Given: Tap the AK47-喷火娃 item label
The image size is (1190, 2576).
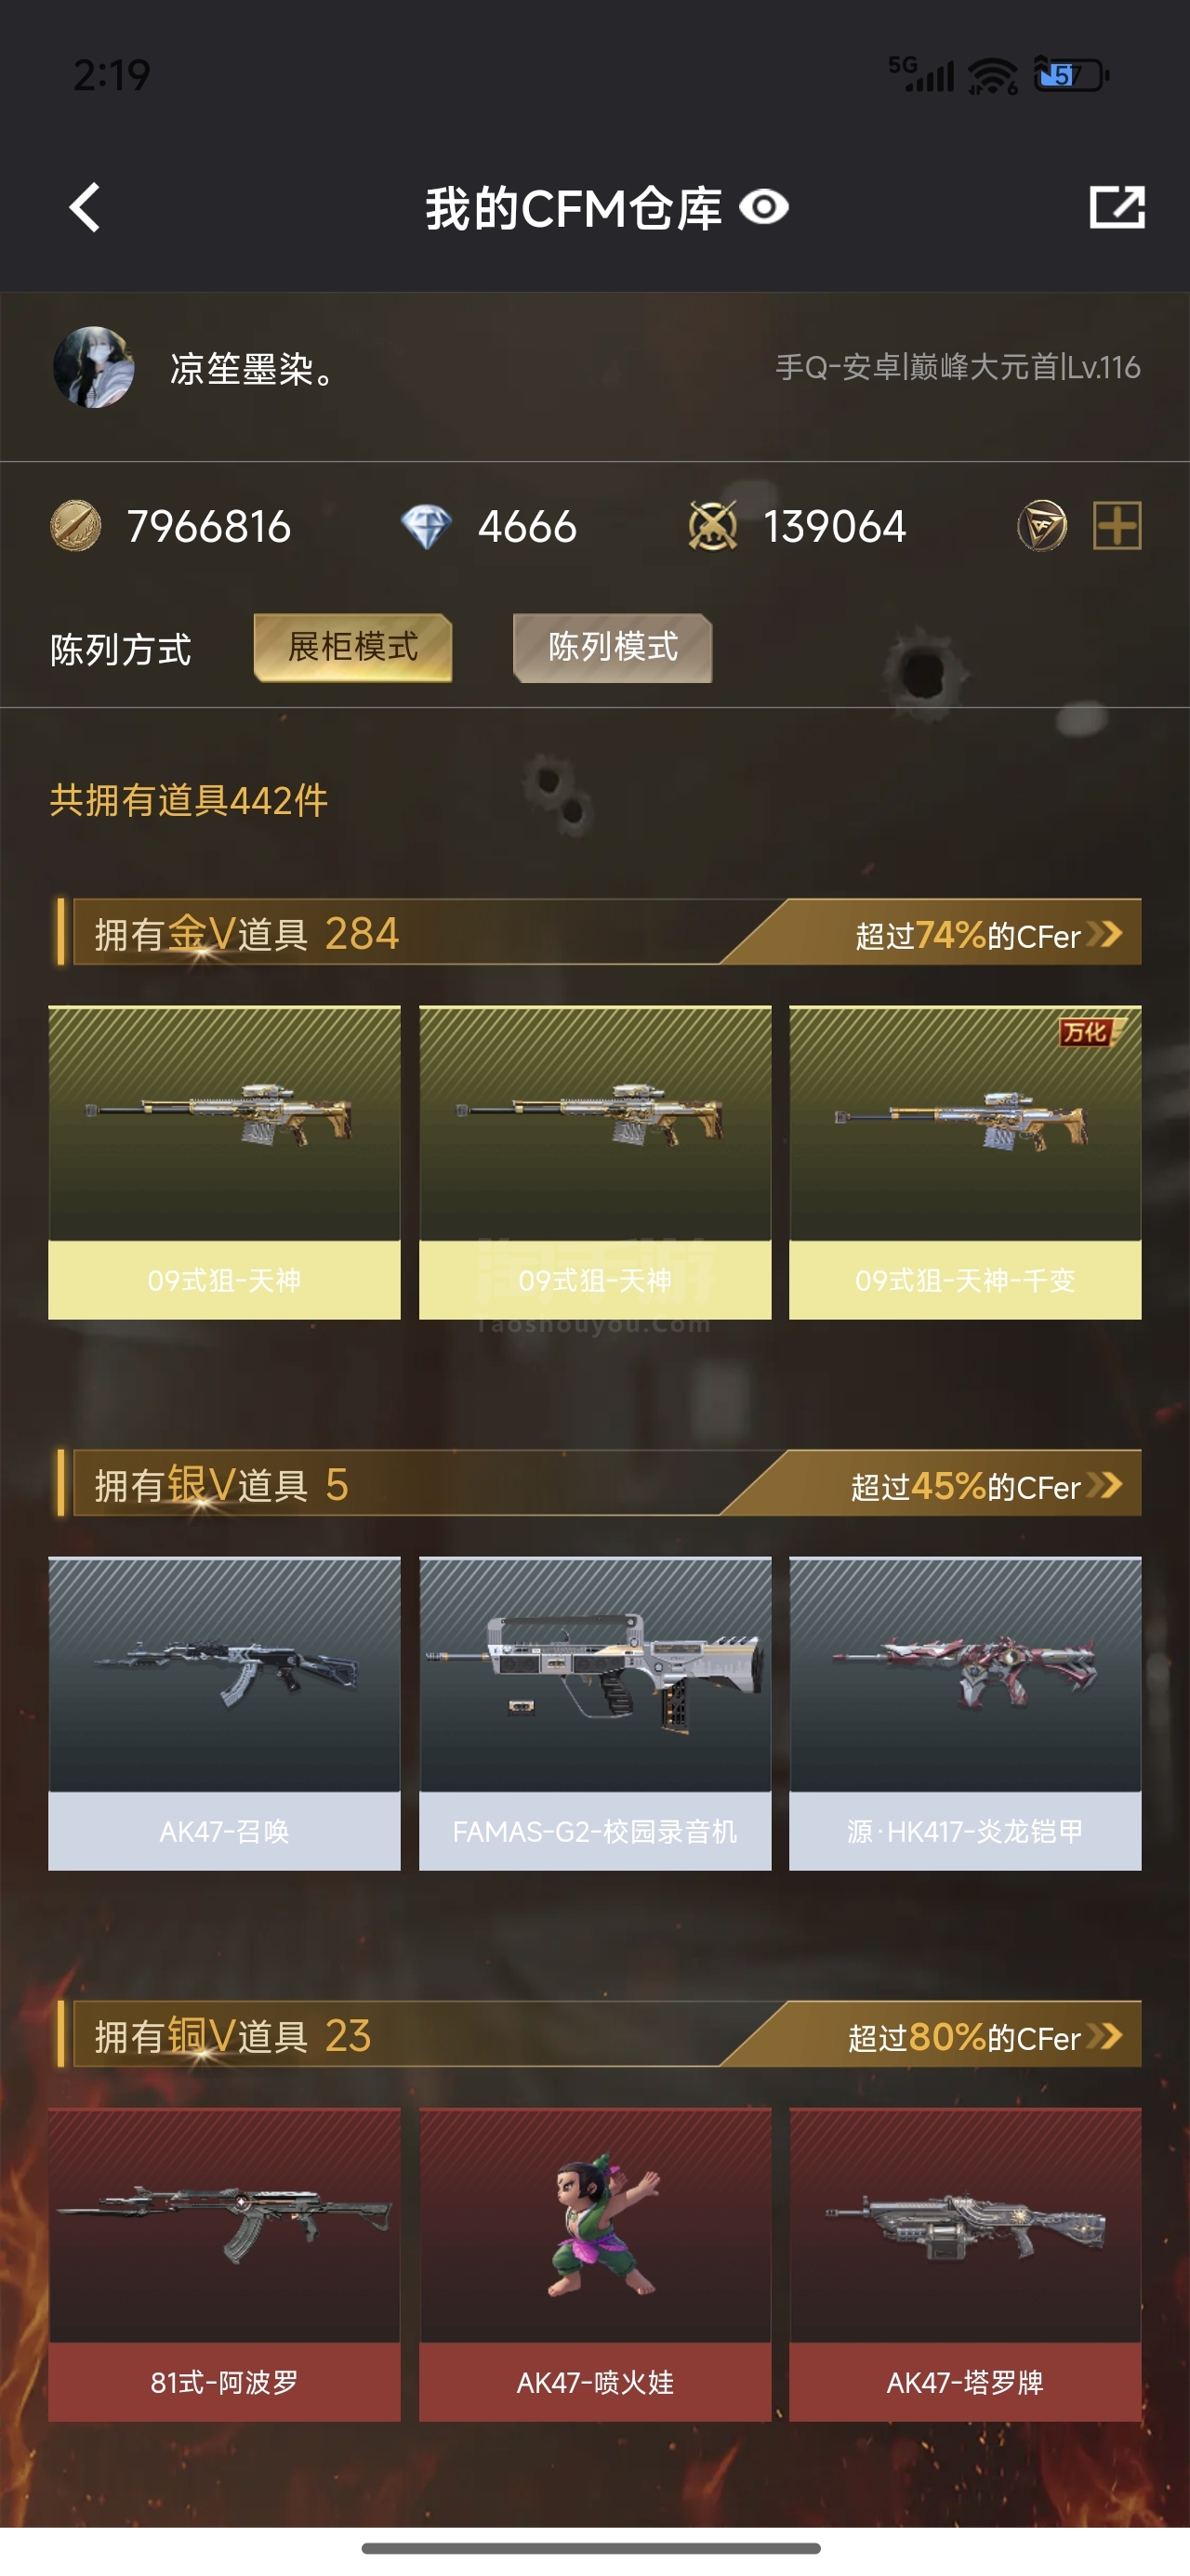Looking at the screenshot, I should click(594, 2382).
